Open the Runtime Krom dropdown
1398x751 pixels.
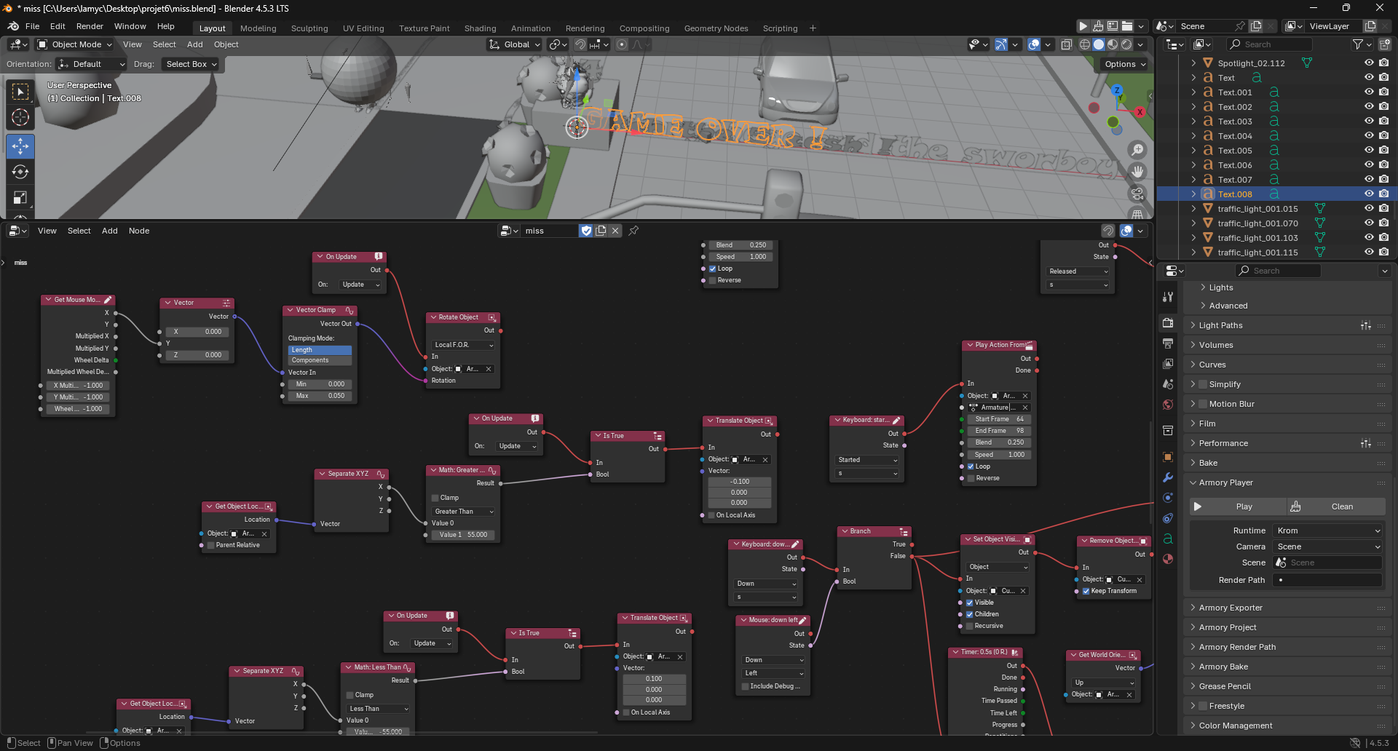1327,531
